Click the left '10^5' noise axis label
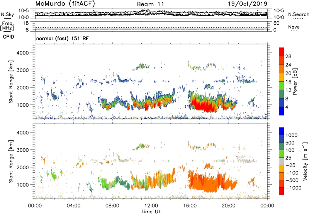Image resolution: width=309 pixels, height=214 pixels. 24,10
